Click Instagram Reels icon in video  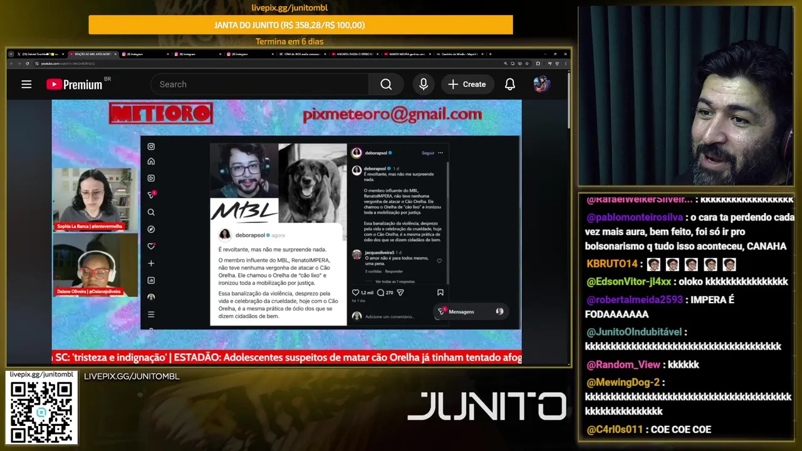click(x=151, y=178)
